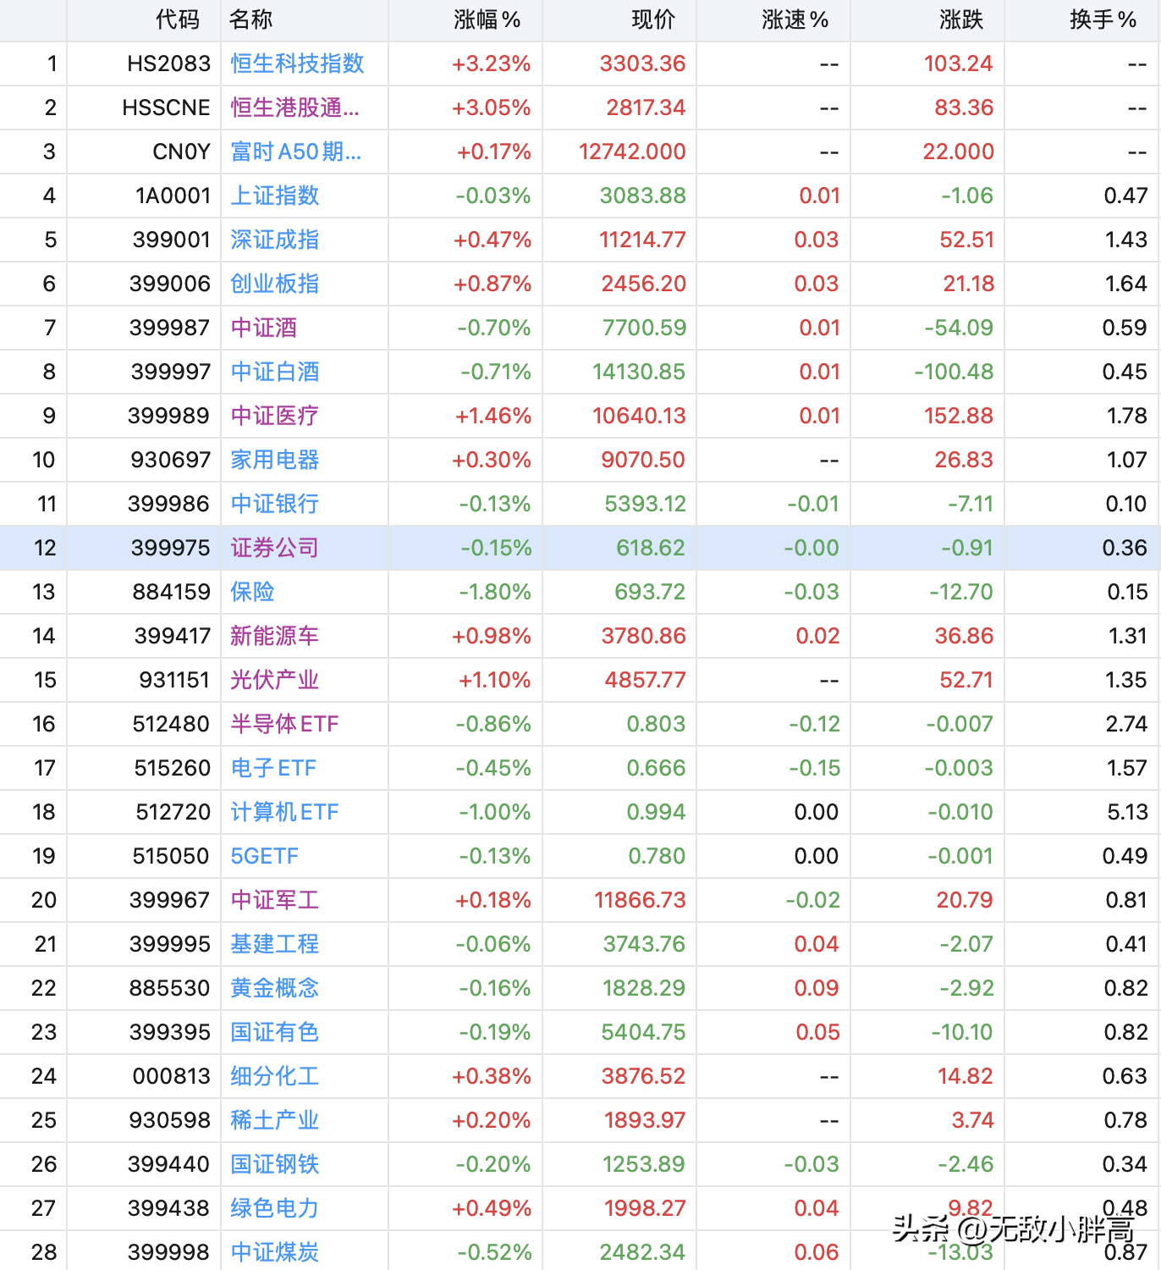Sort by 涨幅% column header
The image size is (1161, 1270).
(x=487, y=19)
